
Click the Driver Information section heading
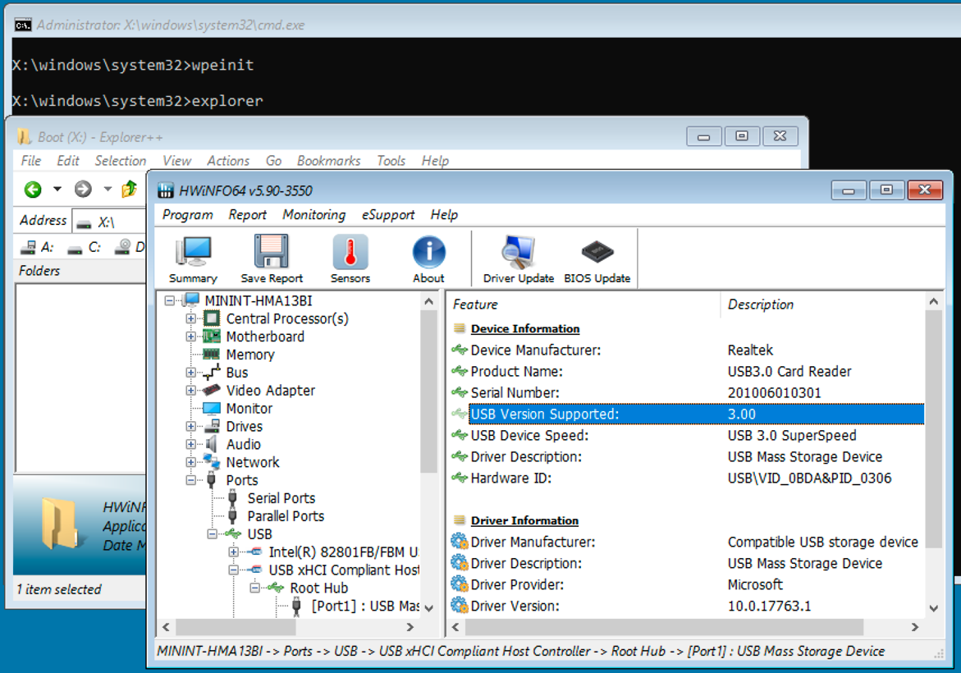(x=524, y=521)
